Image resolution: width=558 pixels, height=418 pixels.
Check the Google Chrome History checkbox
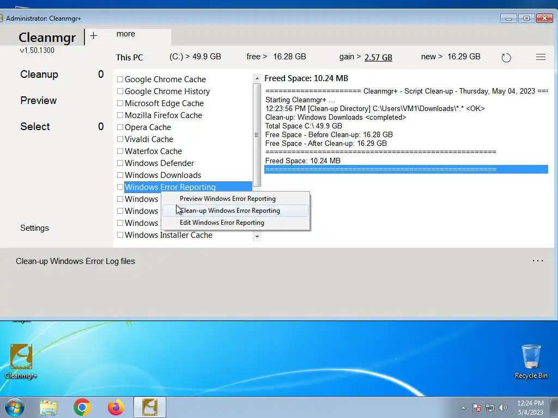(120, 91)
